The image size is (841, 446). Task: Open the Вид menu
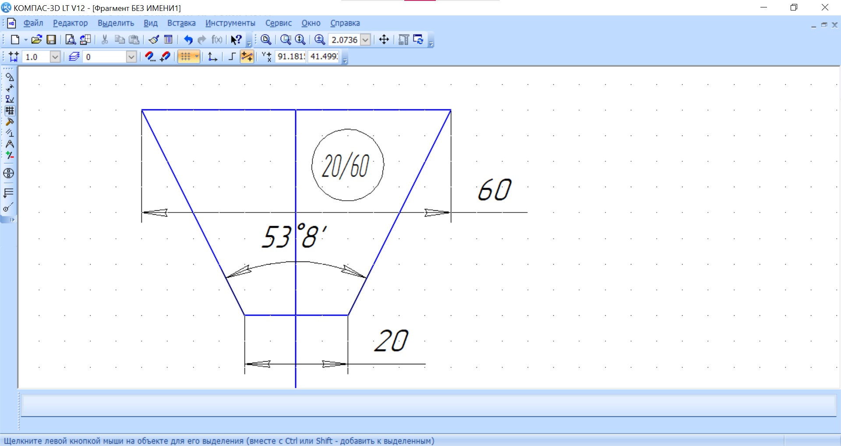click(151, 23)
